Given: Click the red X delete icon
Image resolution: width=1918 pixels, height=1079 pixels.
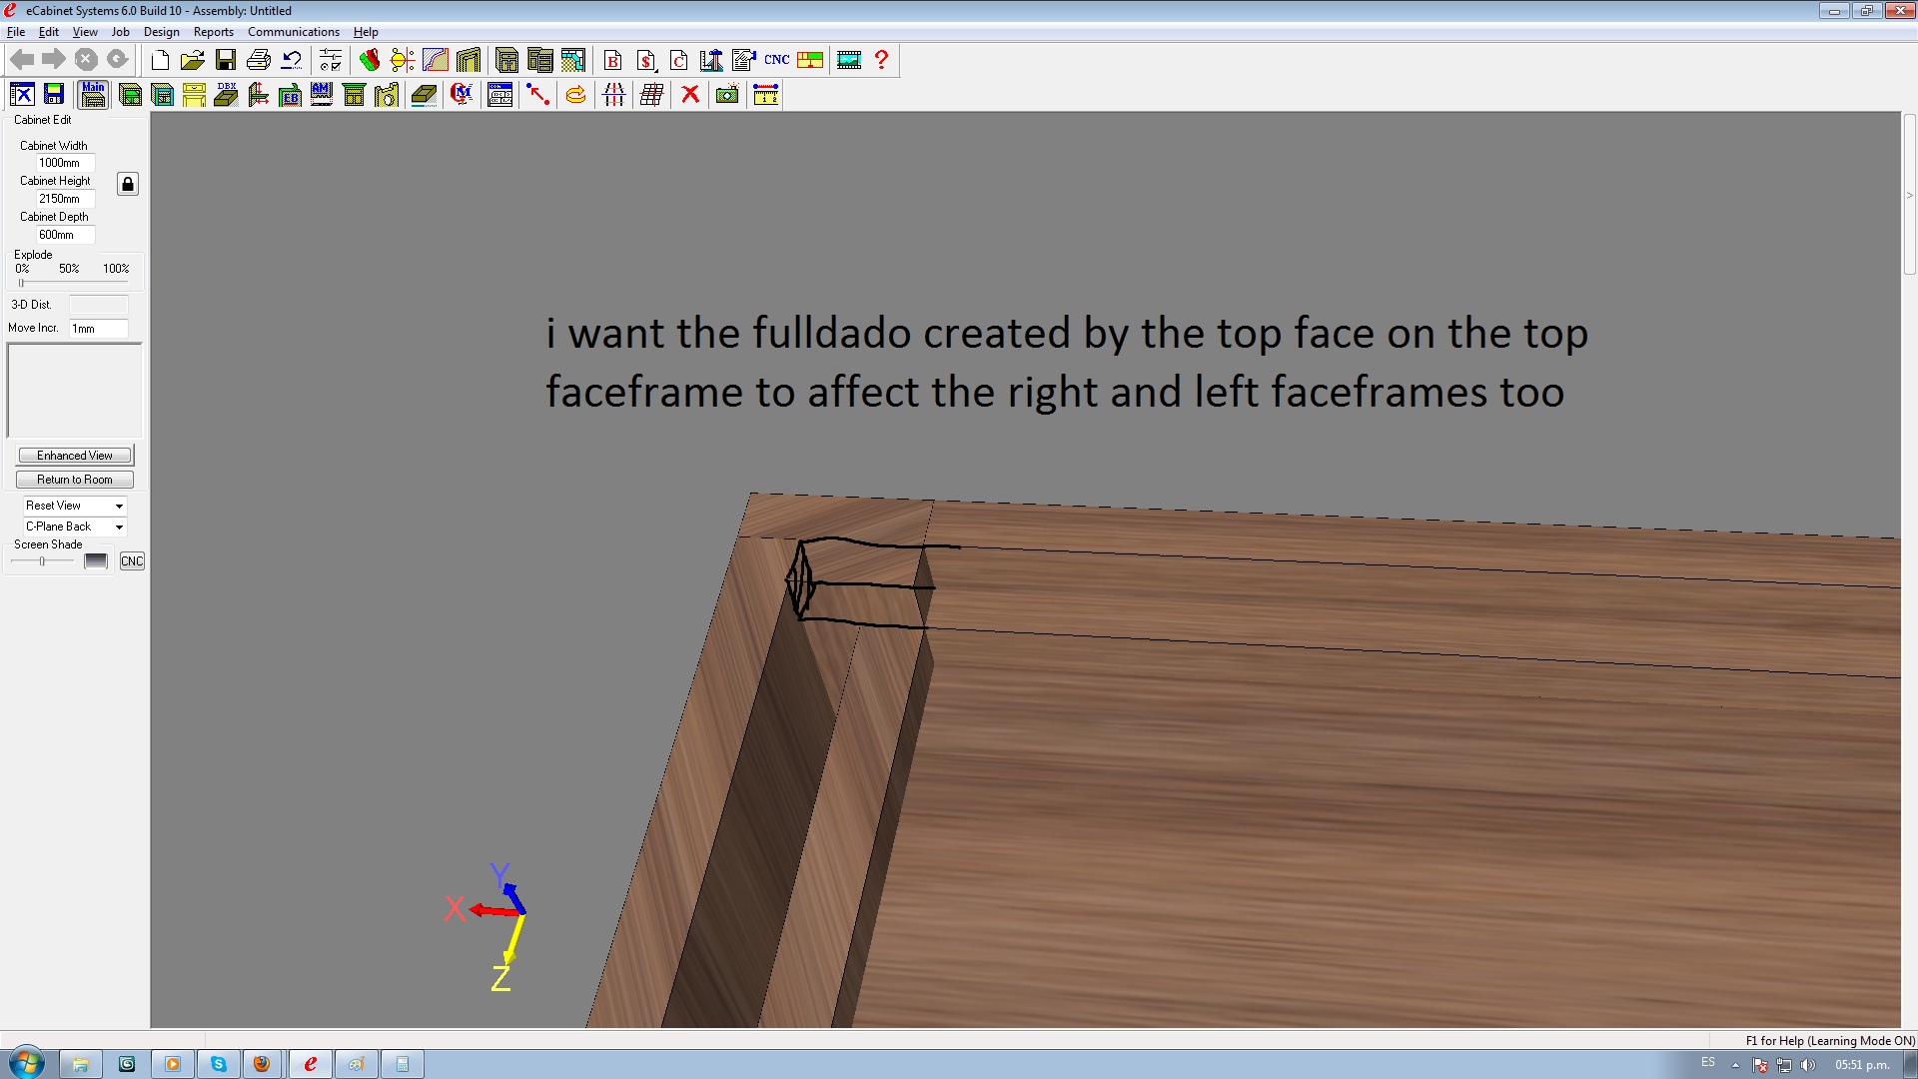Looking at the screenshot, I should [689, 95].
